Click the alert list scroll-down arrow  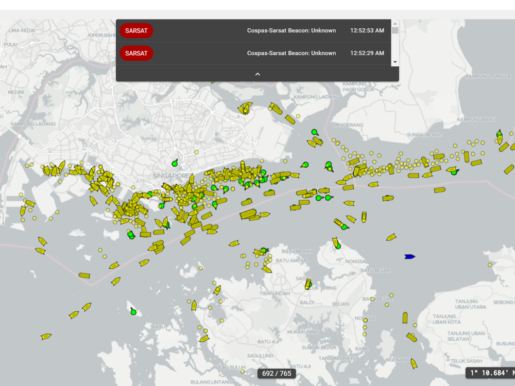pos(395,62)
